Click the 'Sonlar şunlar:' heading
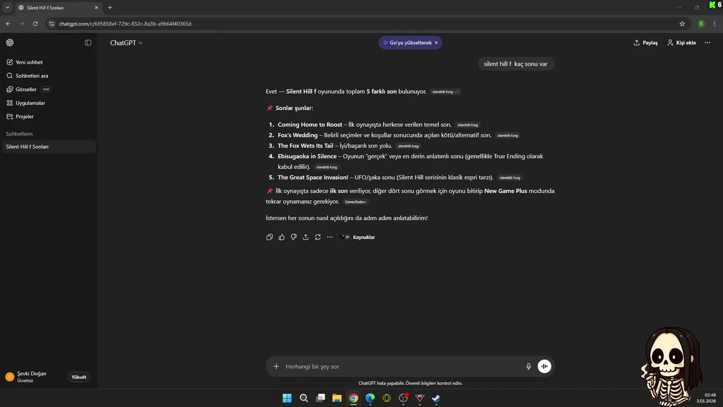The width and height of the screenshot is (723, 407). pyautogui.click(x=294, y=108)
